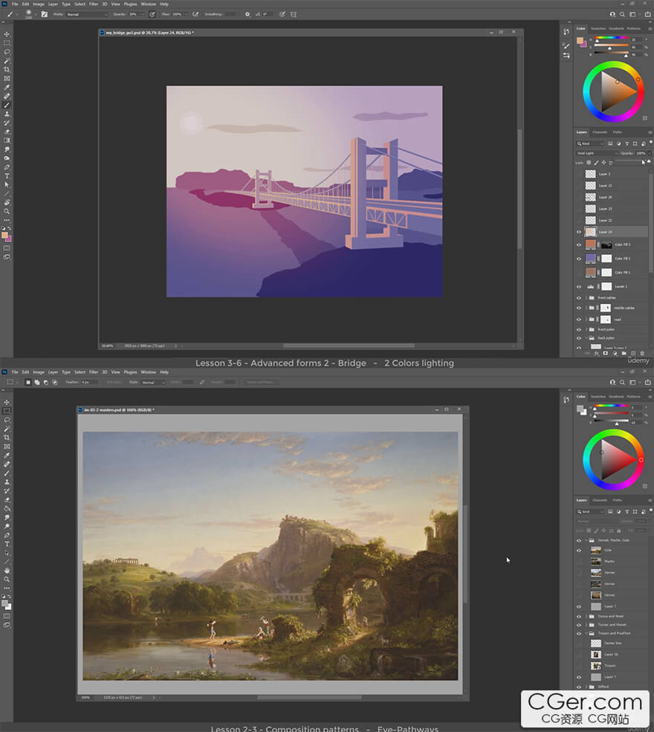The width and height of the screenshot is (654, 732).
Task: Expand the Turner and Monet group
Action: 586,625
